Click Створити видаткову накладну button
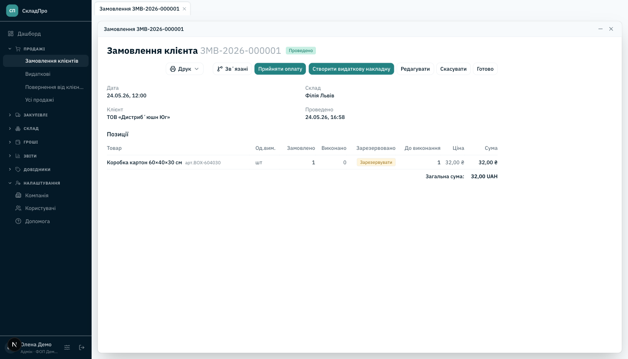The height and width of the screenshot is (359, 628). pos(352,69)
